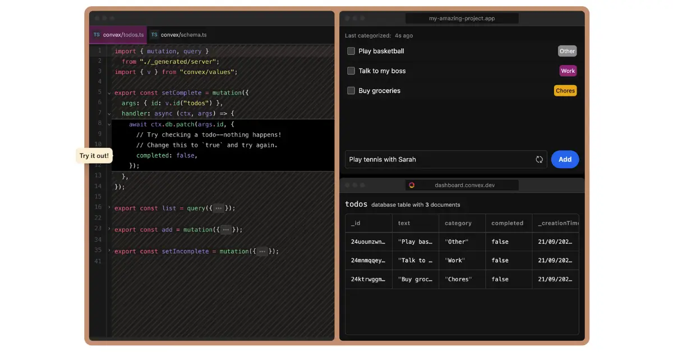This screenshot has width=673, height=353.
Task: Reveal the setIncomplete mutation body via ellipsis
Action: point(262,251)
